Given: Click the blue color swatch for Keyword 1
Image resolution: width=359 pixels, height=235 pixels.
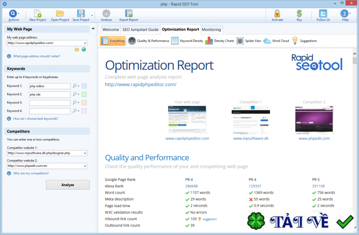Looking at the screenshot, I should point(84,86).
